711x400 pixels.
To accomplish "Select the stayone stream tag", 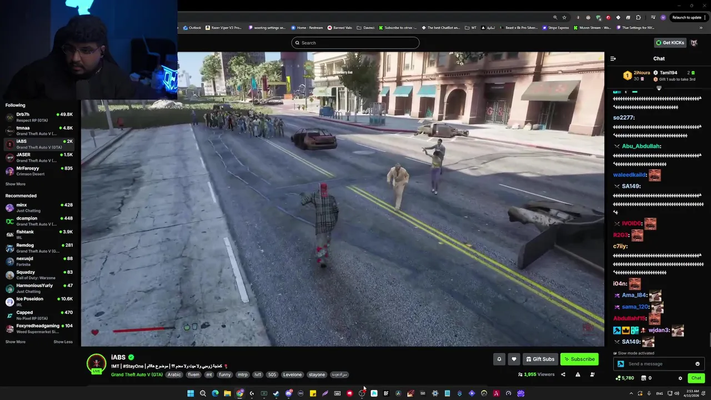I will (x=317, y=374).
